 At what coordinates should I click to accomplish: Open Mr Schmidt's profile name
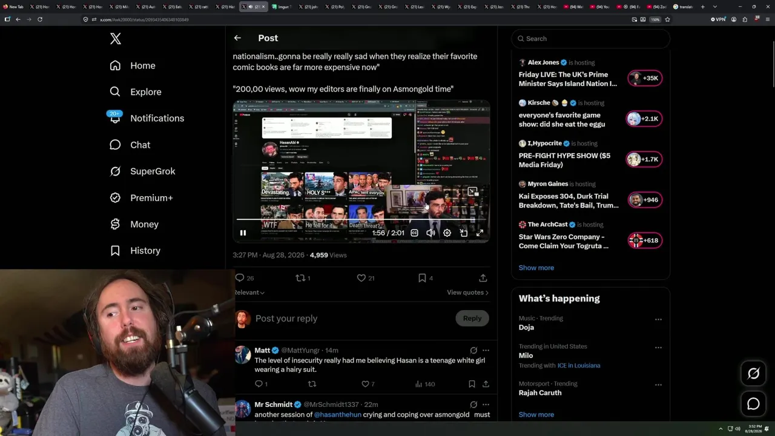273,405
